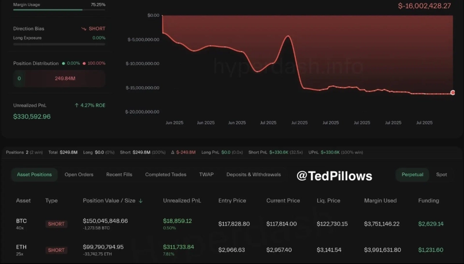Click the up arrow next to 4.27% ROE
Viewport: 464px width, 264px height.
click(77, 105)
